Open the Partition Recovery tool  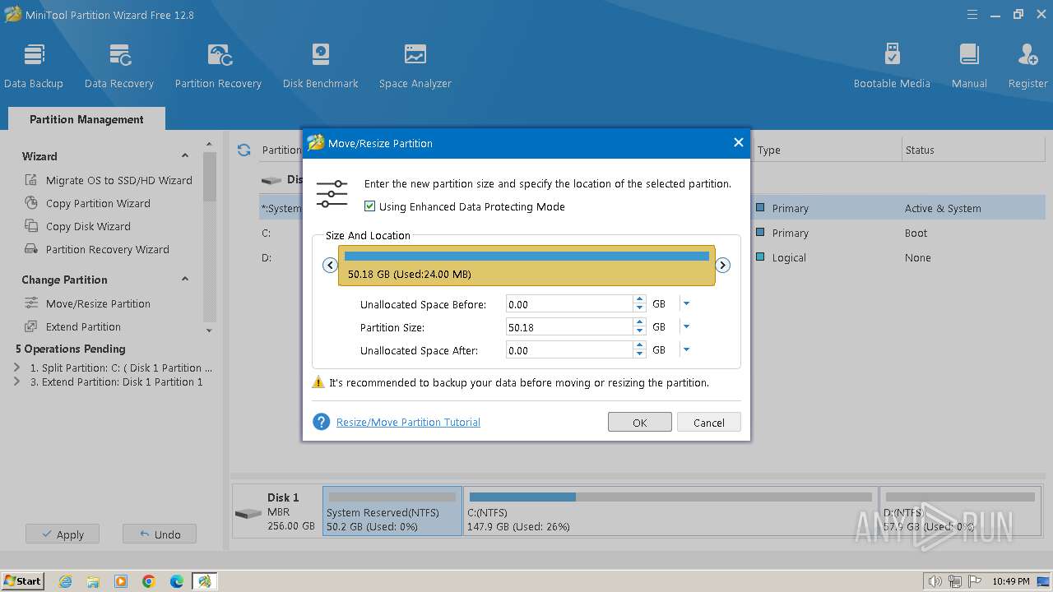point(218,66)
